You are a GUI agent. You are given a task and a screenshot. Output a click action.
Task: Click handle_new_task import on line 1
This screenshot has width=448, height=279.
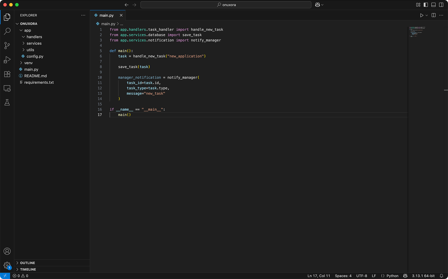click(x=207, y=30)
